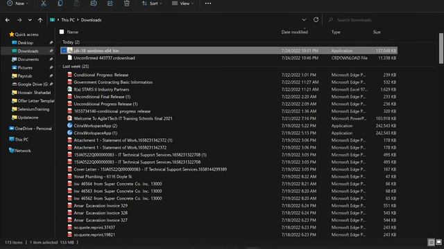Sort by the Size column header

[x=377, y=33]
